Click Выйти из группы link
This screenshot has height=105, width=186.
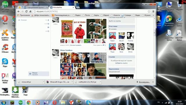click(115, 21)
